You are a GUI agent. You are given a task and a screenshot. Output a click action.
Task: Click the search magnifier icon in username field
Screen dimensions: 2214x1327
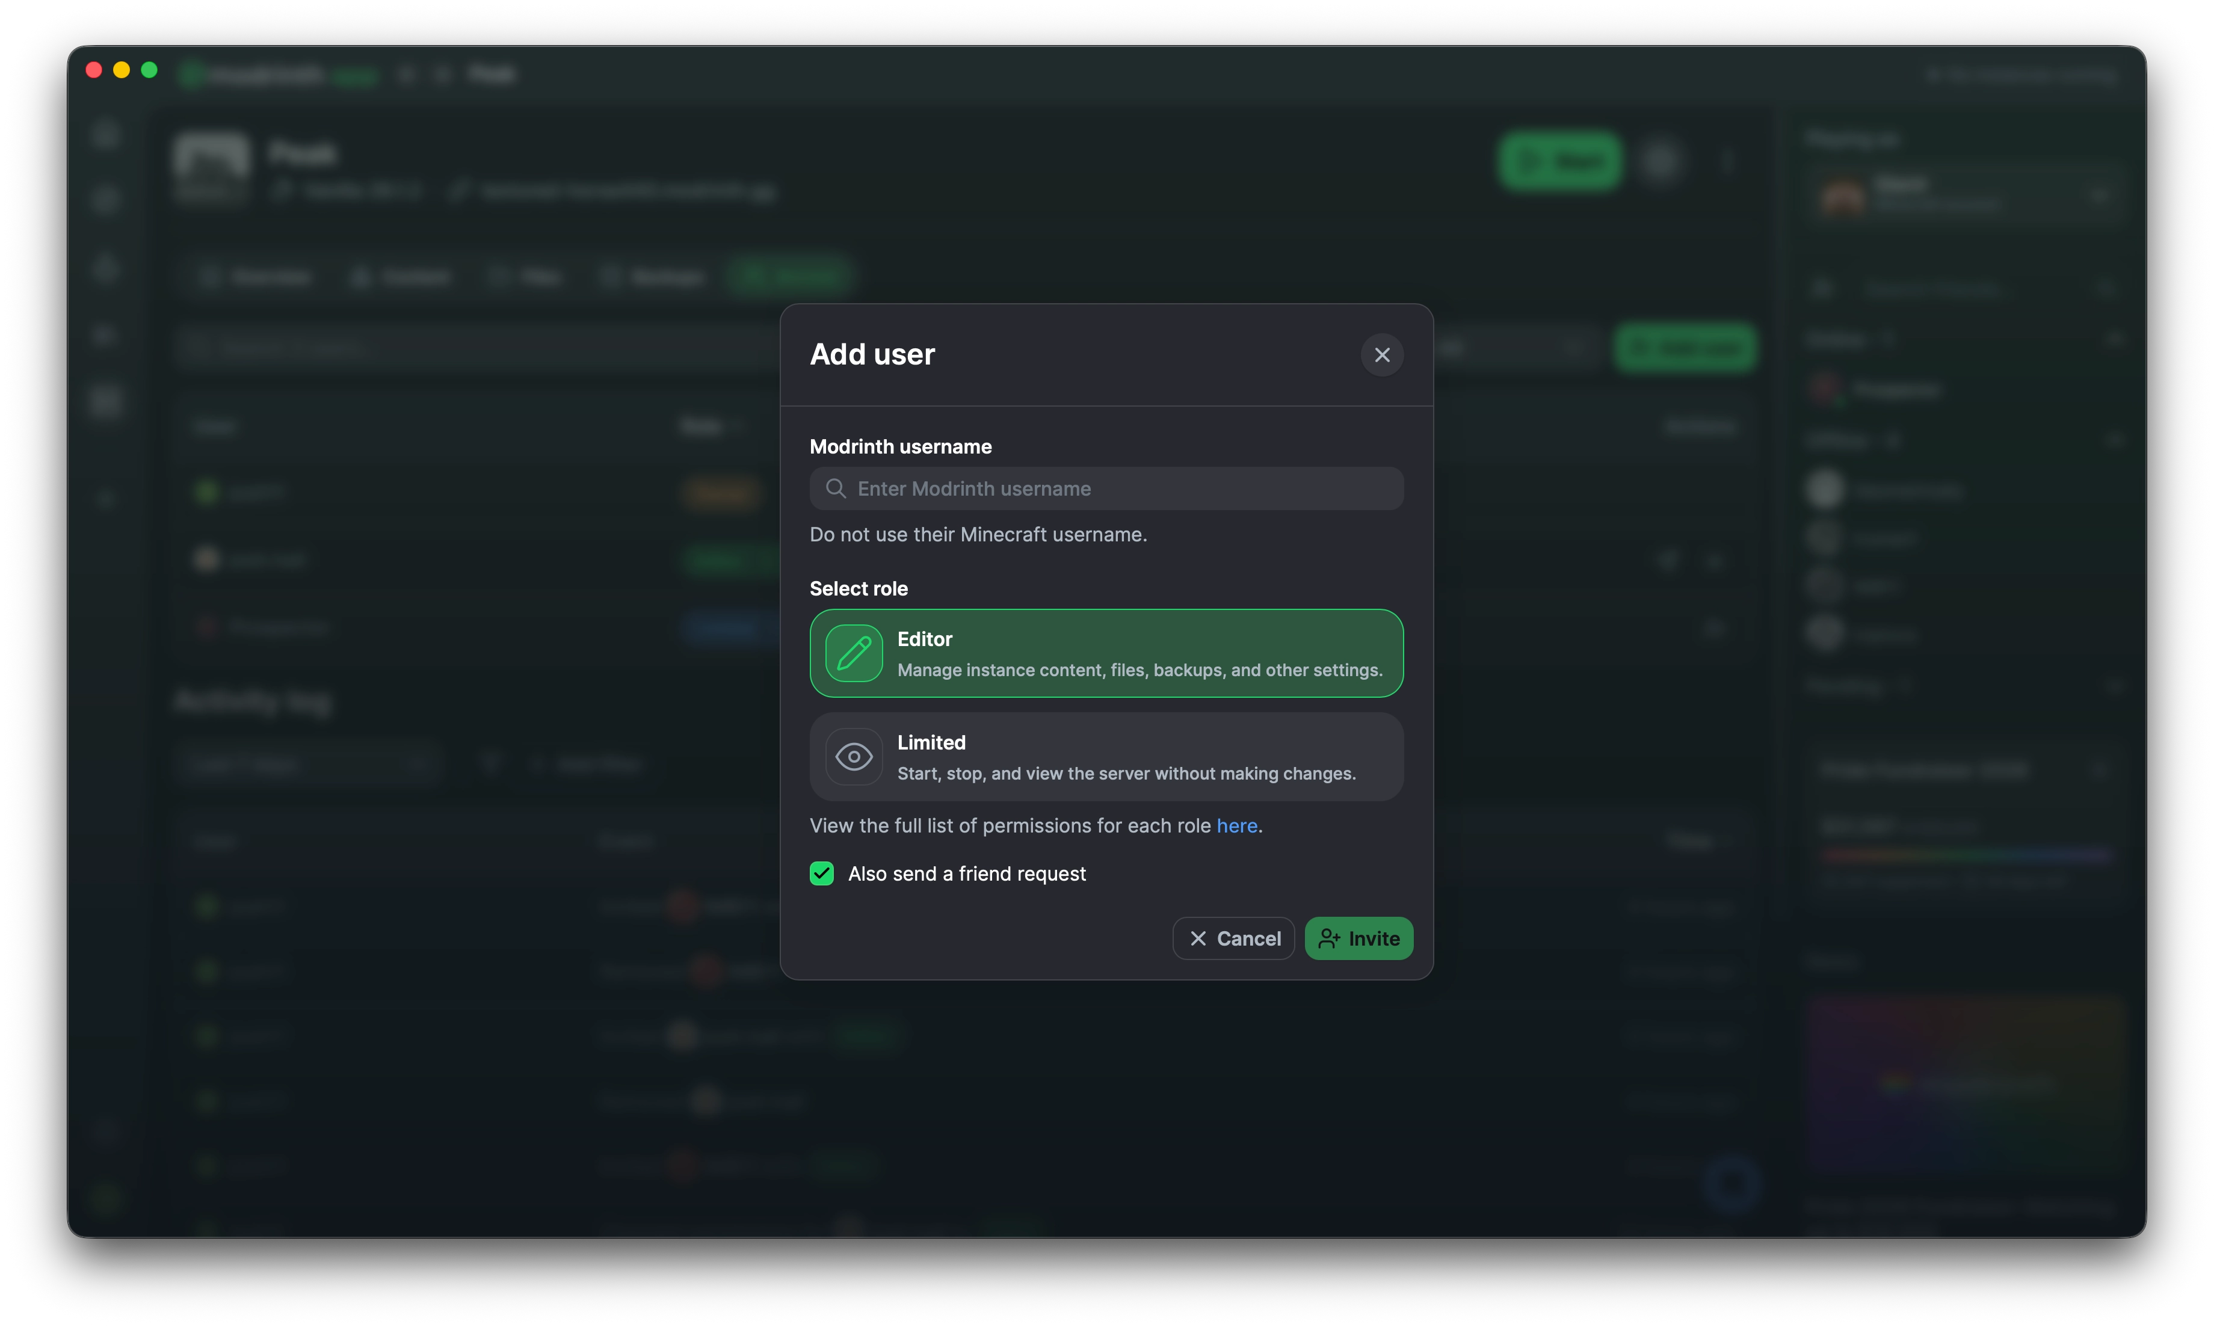(x=835, y=488)
